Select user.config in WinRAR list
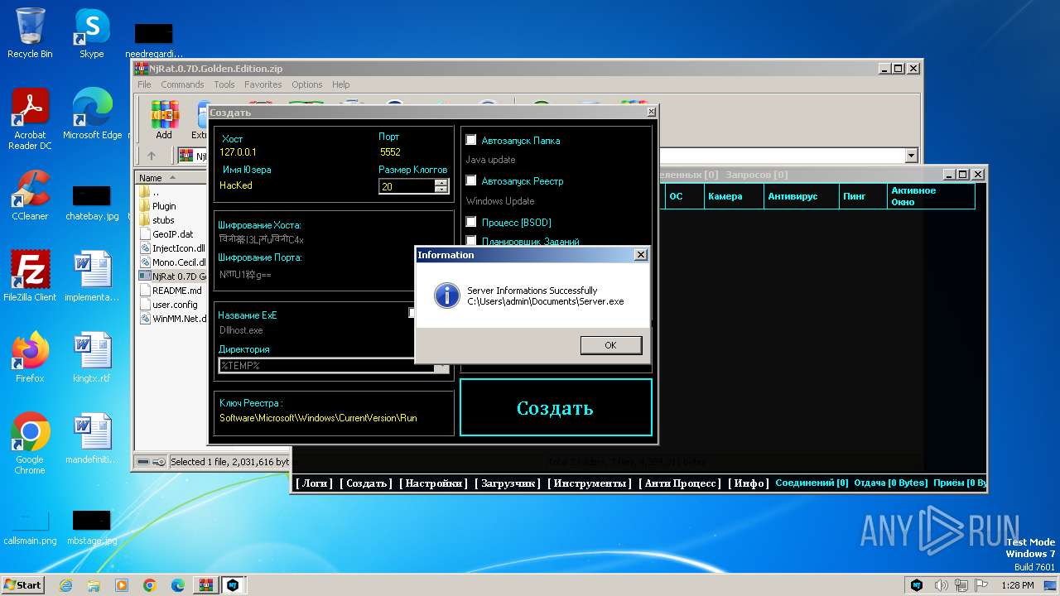Image resolution: width=1060 pixels, height=596 pixels. click(x=175, y=305)
